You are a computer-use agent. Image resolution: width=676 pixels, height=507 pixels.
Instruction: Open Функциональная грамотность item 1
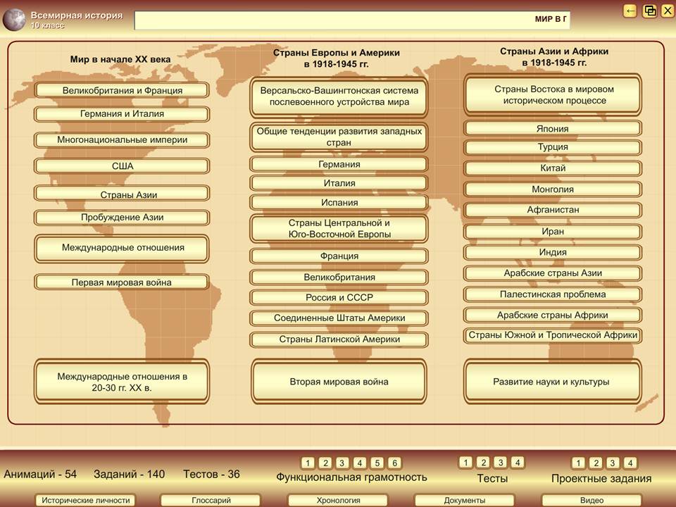tap(308, 463)
